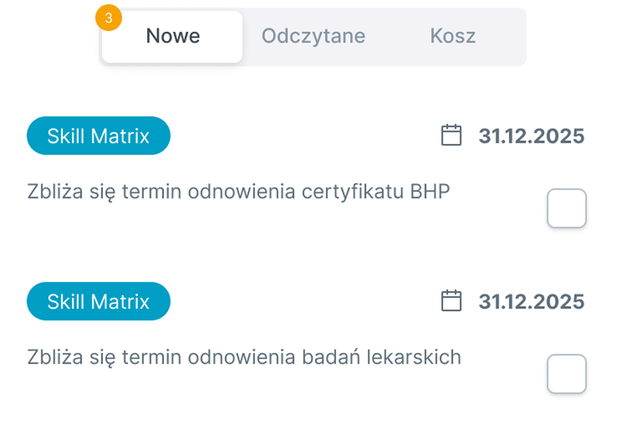627x421 pixels.
Task: Click date 31.12.2025 on the BHP notification
Action: pos(531,136)
